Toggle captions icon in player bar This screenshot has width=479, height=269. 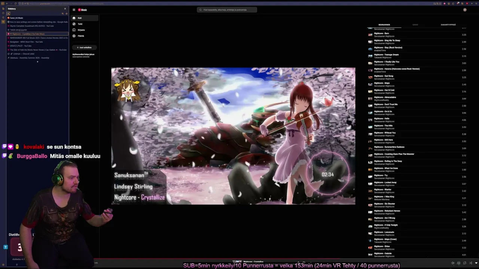click(x=459, y=263)
